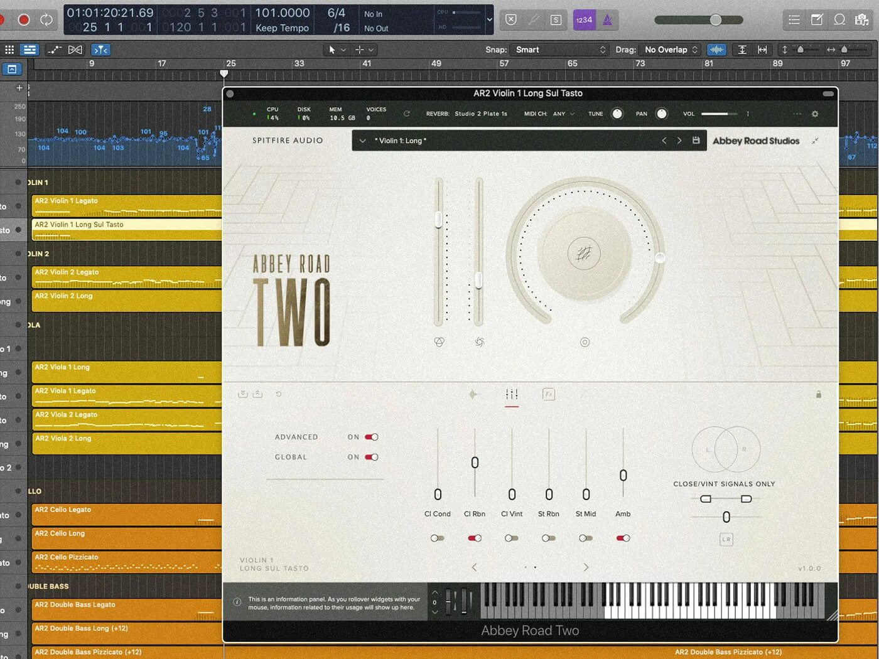Click the plugin resize arrows icon

[x=815, y=141]
